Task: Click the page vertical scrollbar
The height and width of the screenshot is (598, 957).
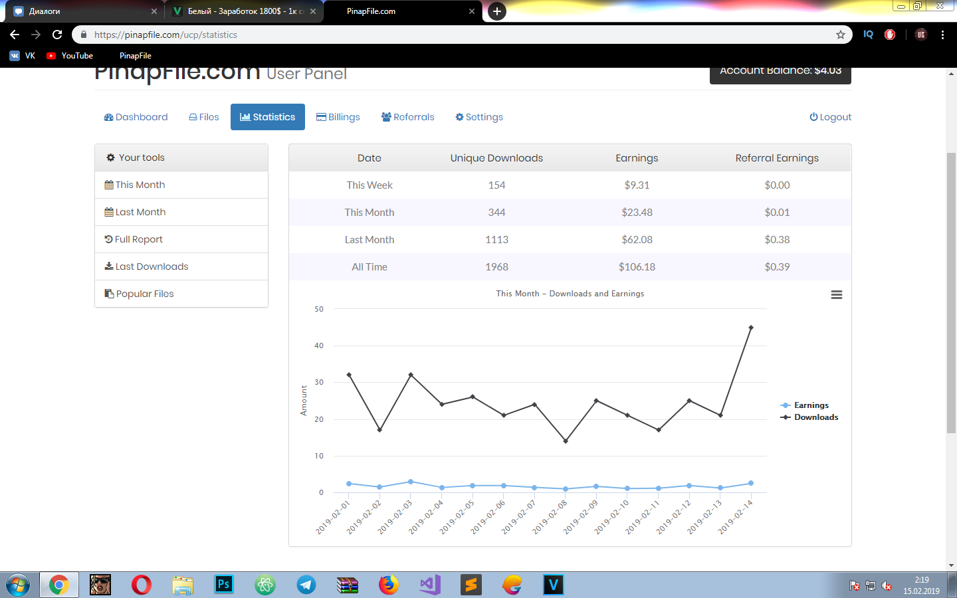Action: [951, 292]
